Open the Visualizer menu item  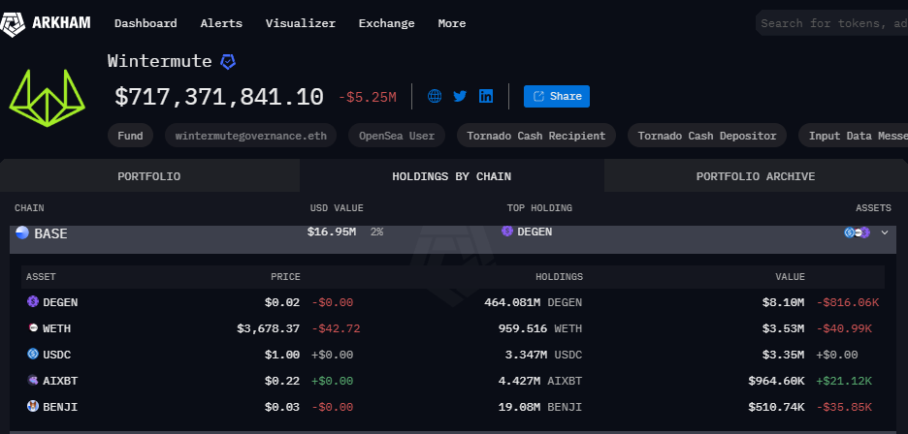pos(301,23)
